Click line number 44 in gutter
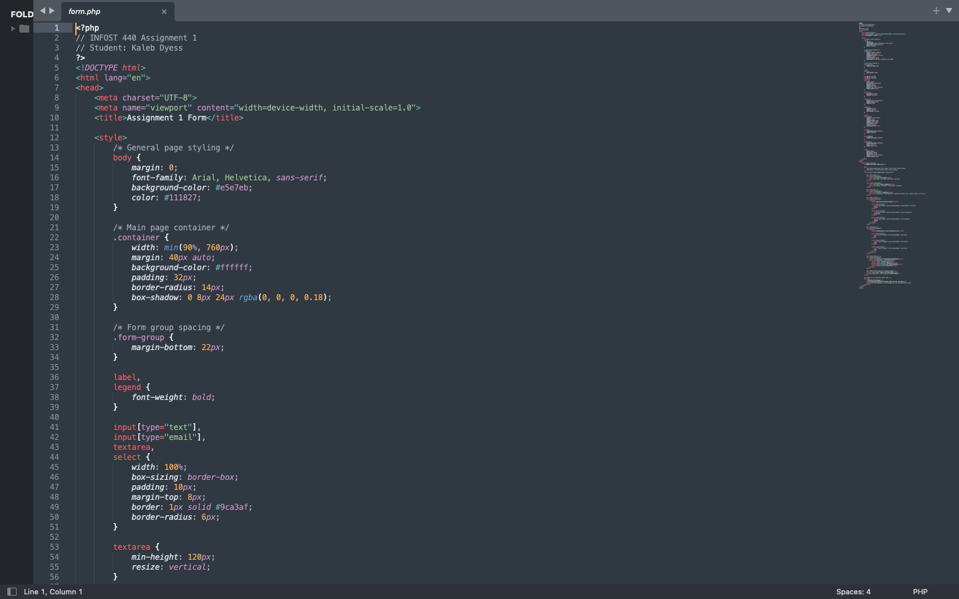 click(x=55, y=457)
